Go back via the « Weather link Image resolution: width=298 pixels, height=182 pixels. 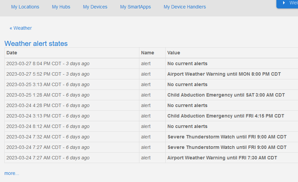21,28
